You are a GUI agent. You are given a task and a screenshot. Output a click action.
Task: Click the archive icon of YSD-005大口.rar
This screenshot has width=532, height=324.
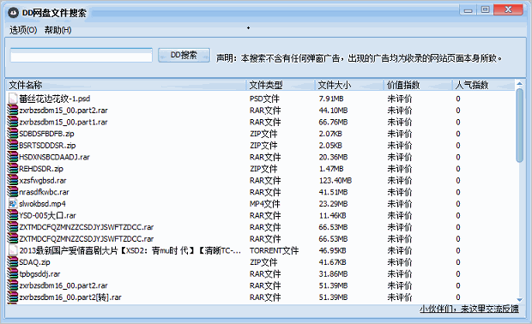tap(13, 215)
